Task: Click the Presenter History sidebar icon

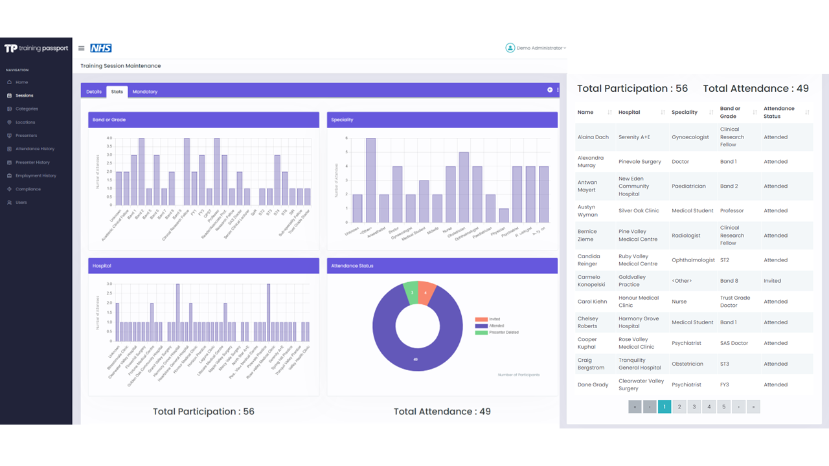Action: 9,162
